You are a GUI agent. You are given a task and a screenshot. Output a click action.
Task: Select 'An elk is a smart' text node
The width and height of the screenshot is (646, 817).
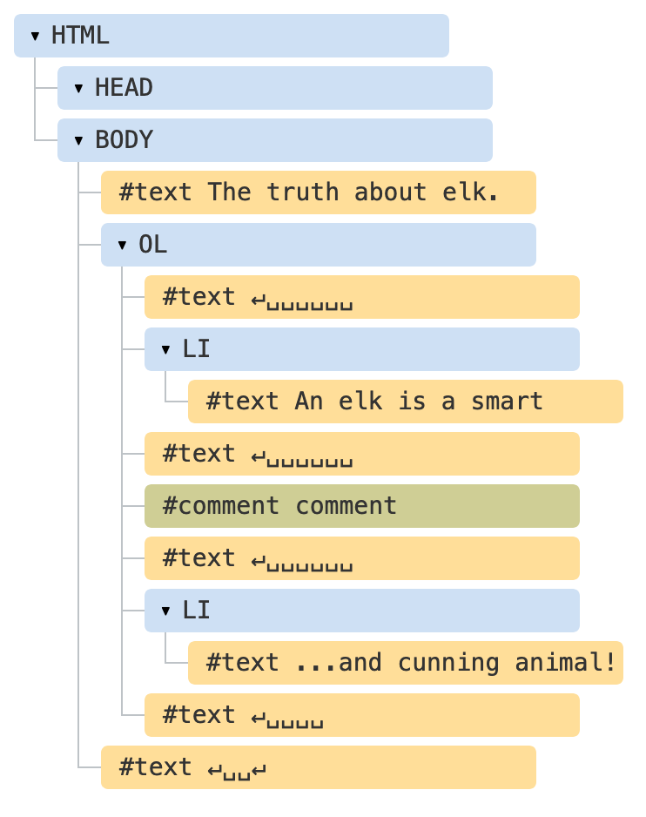(x=406, y=402)
